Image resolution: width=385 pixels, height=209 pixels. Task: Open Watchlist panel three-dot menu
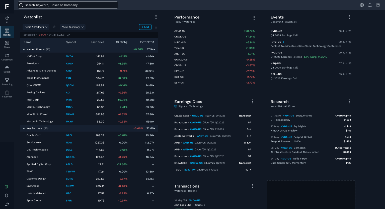tap(156, 17)
